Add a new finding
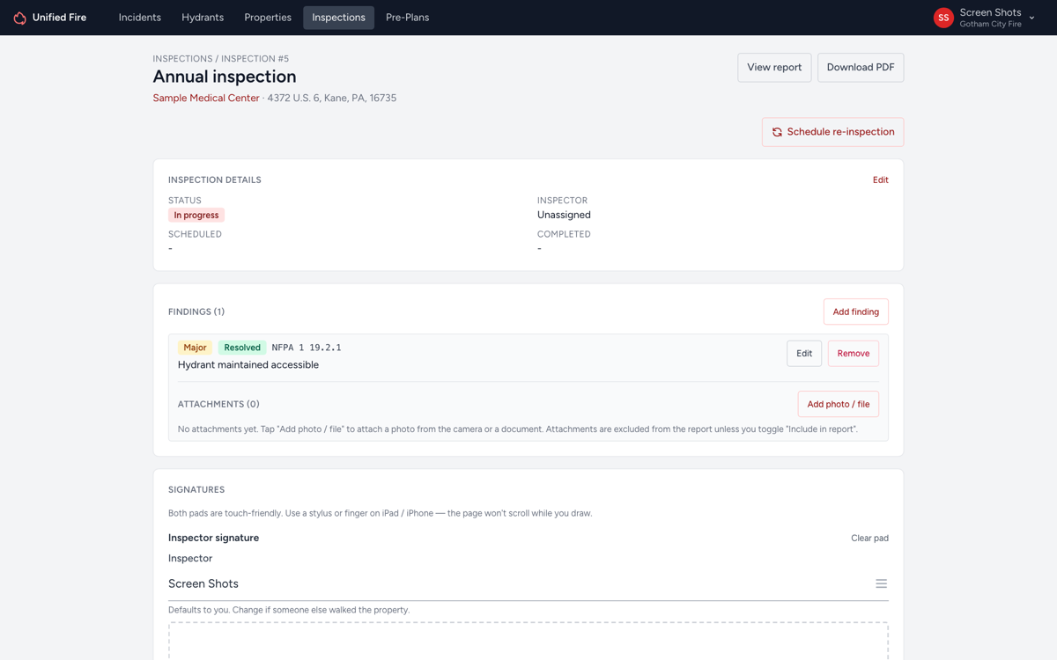 855,312
